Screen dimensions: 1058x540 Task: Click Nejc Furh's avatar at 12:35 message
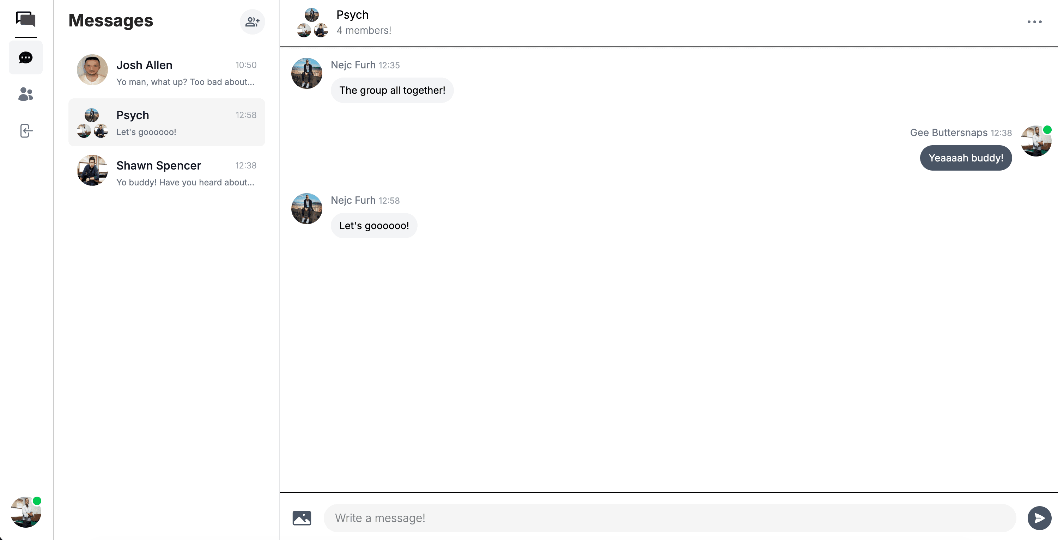306,73
